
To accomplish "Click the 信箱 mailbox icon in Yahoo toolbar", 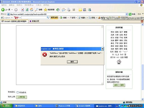I will (x=90, y=18).
